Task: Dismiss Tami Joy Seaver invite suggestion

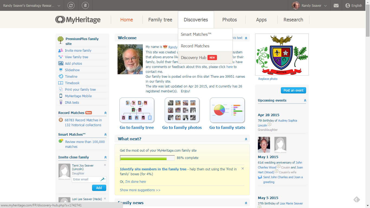Action: [x=105, y=165]
